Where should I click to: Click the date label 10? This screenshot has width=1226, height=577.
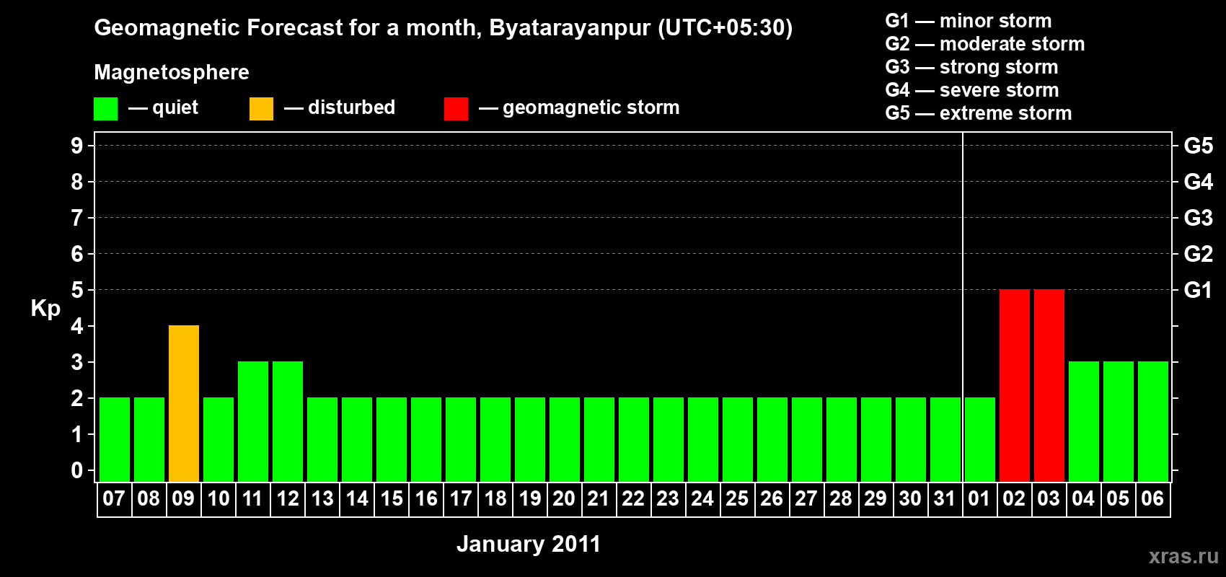point(218,498)
